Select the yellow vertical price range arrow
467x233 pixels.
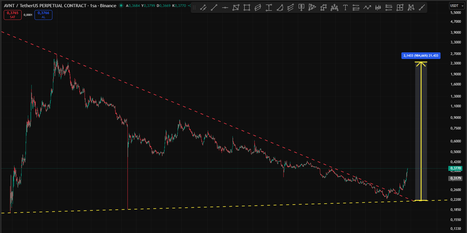point(421,131)
